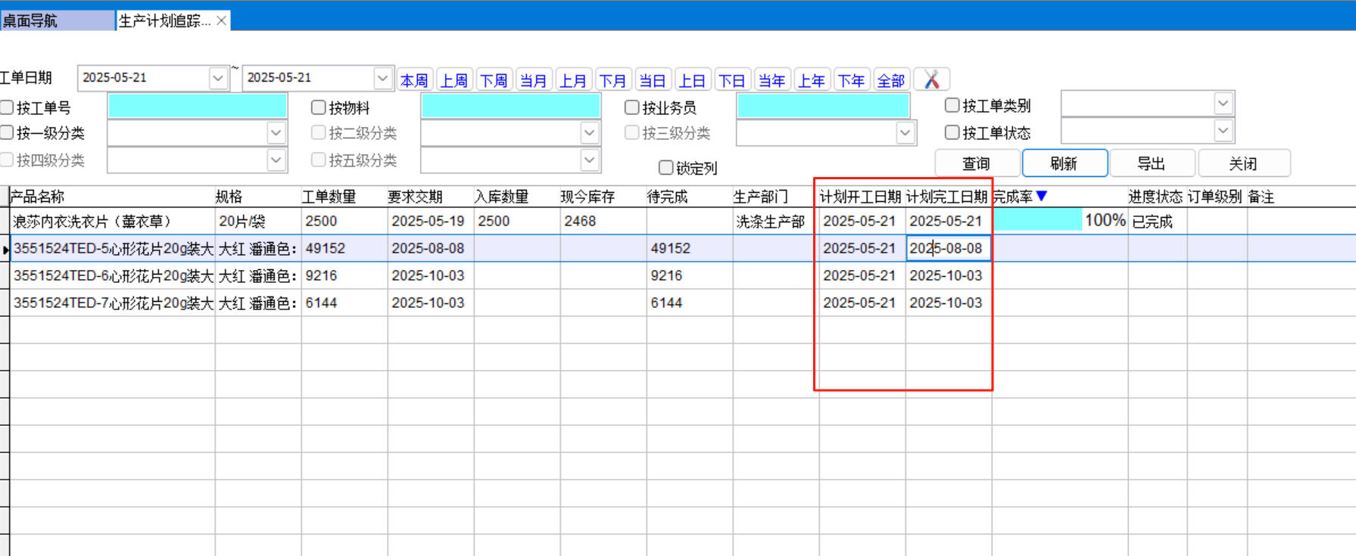Expand the 按工单类别 dropdown list
Image resolution: width=1356 pixels, height=556 pixels.
1223,103
